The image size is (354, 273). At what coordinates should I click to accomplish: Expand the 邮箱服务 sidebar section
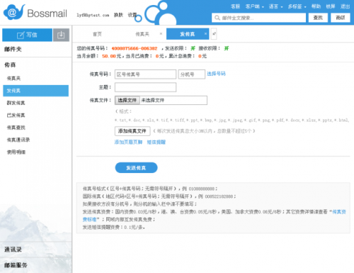(x=16, y=265)
